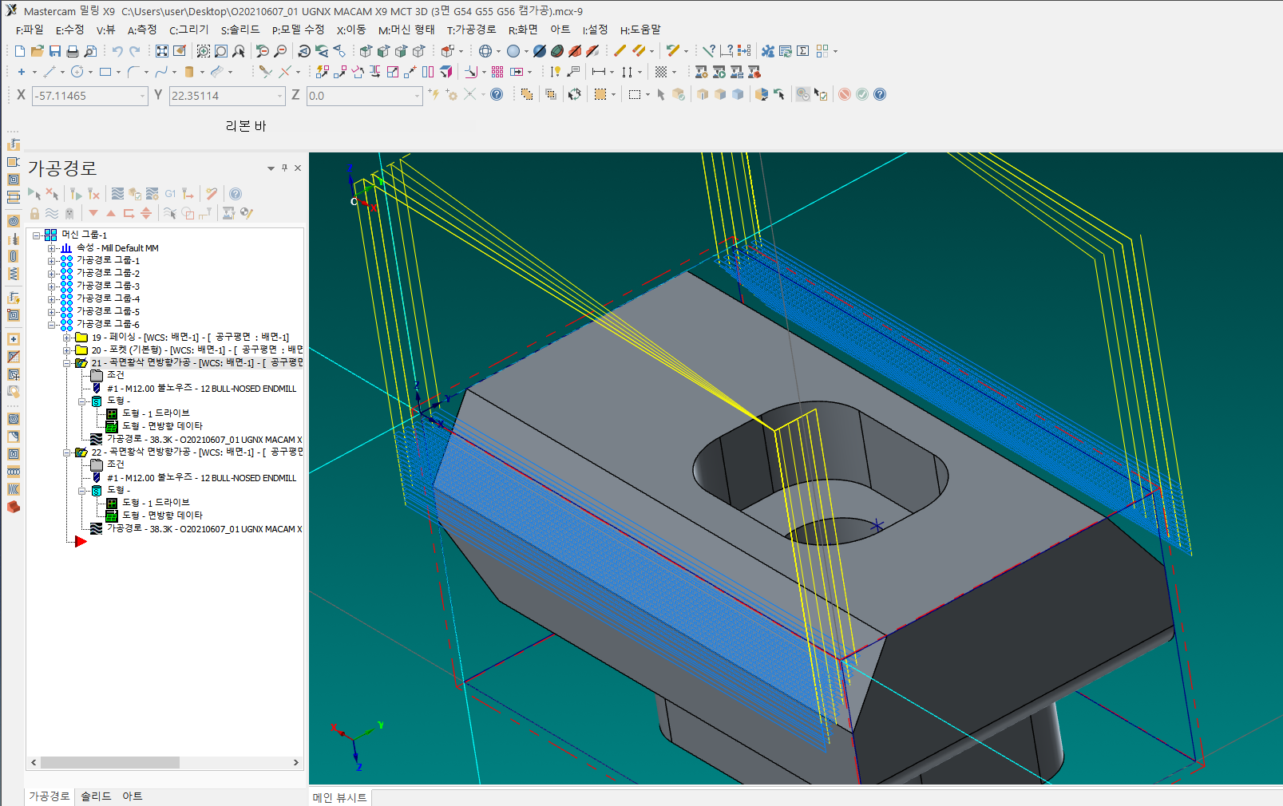Switch to the 아트 bottom tab
The width and height of the screenshot is (1283, 806).
132,796
